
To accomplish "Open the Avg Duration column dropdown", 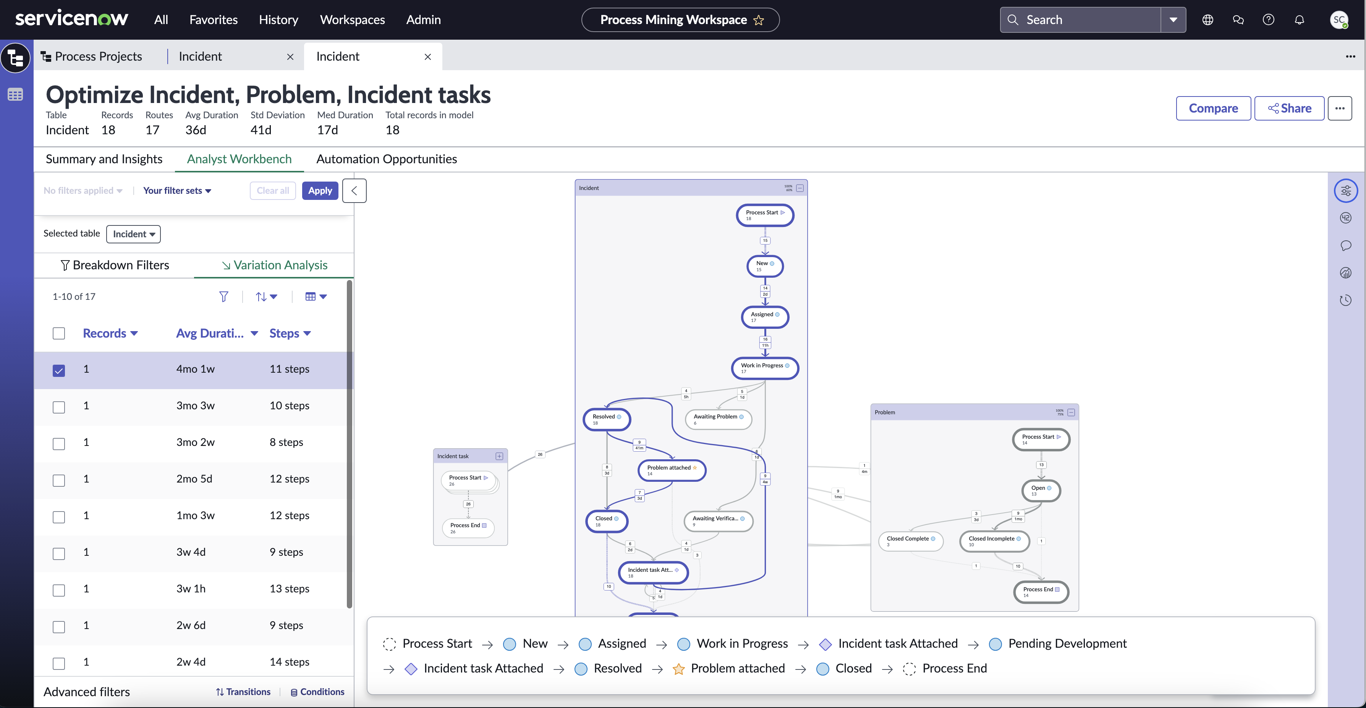I will click(254, 334).
